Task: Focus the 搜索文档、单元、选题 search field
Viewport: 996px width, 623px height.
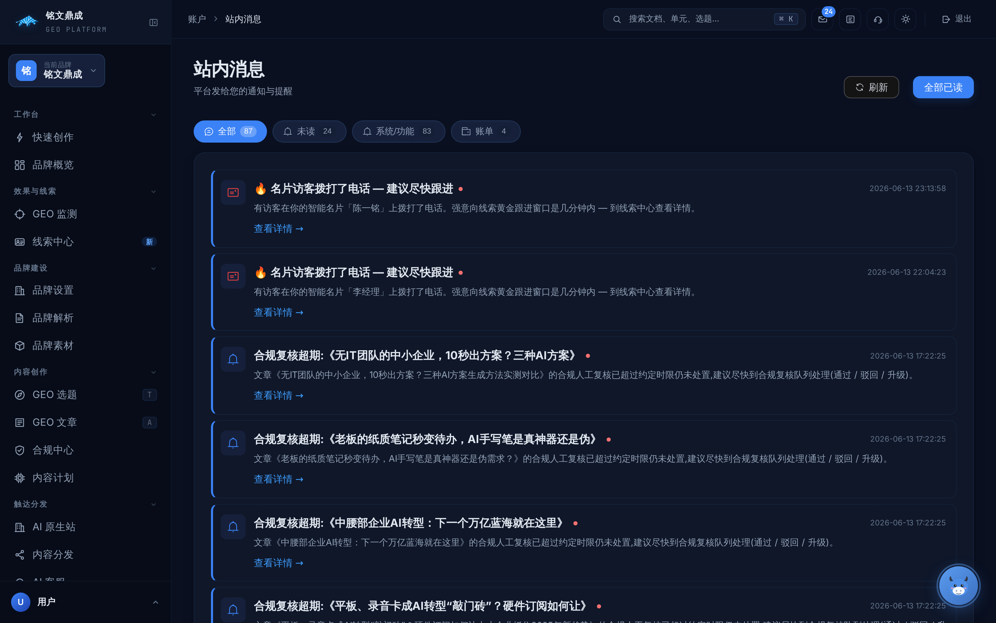Action: pyautogui.click(x=704, y=19)
